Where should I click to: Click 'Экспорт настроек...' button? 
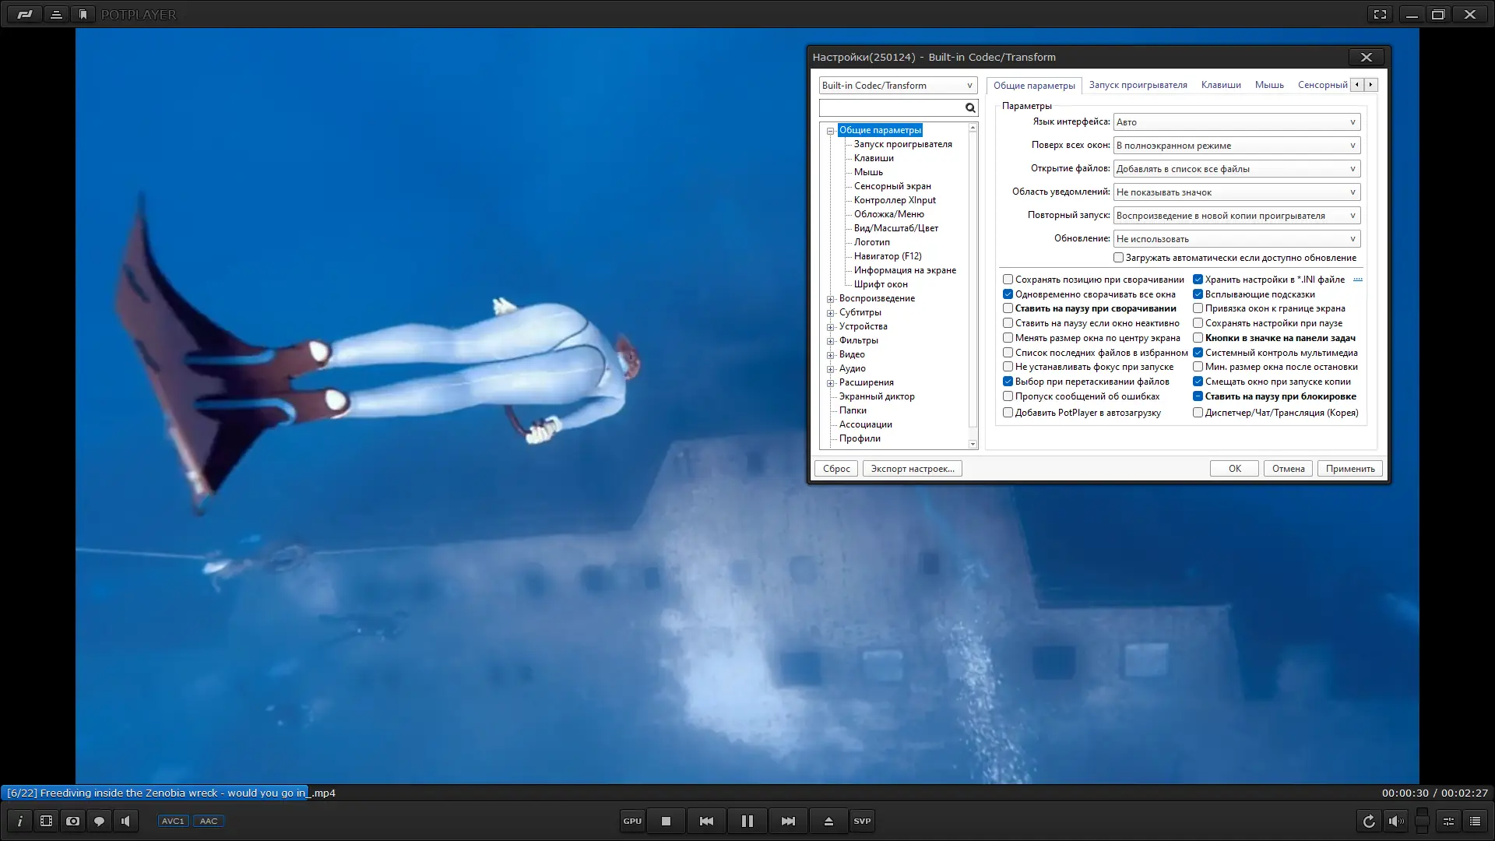point(912,469)
